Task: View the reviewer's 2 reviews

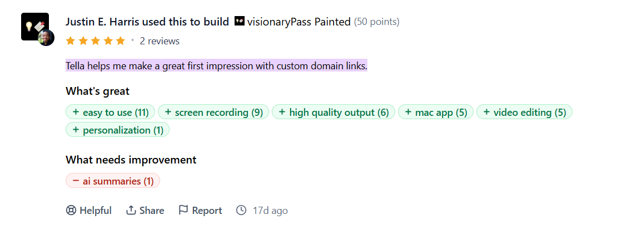Action: (160, 41)
